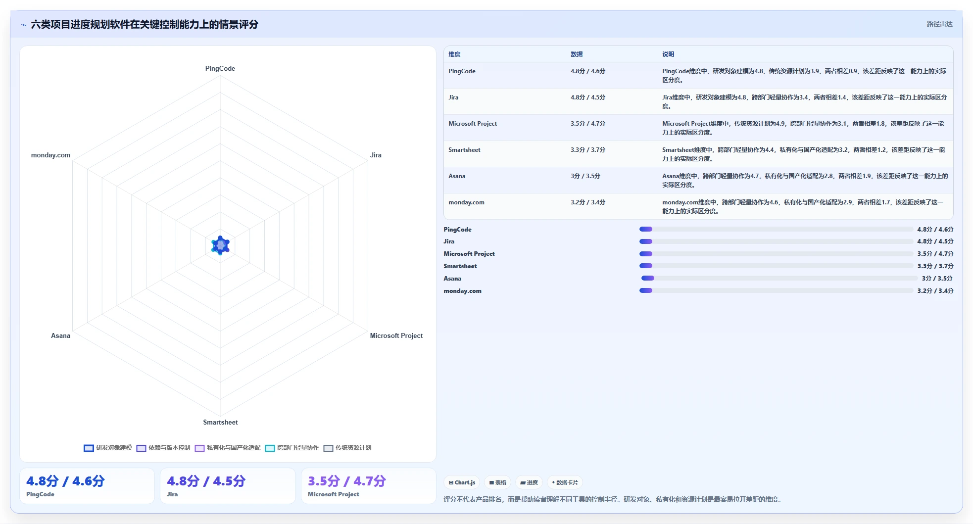Click the 3分 / 3.5分 table cell
The width and height of the screenshot is (973, 524).
click(612, 180)
